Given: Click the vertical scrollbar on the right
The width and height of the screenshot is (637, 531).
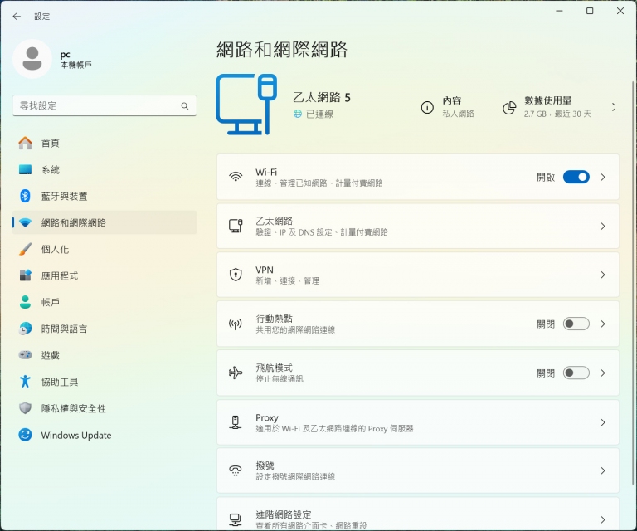Looking at the screenshot, I should pyautogui.click(x=633, y=282).
